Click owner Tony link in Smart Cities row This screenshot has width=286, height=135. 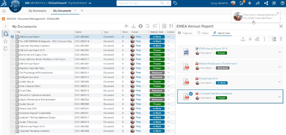pyautogui.click(x=138, y=91)
